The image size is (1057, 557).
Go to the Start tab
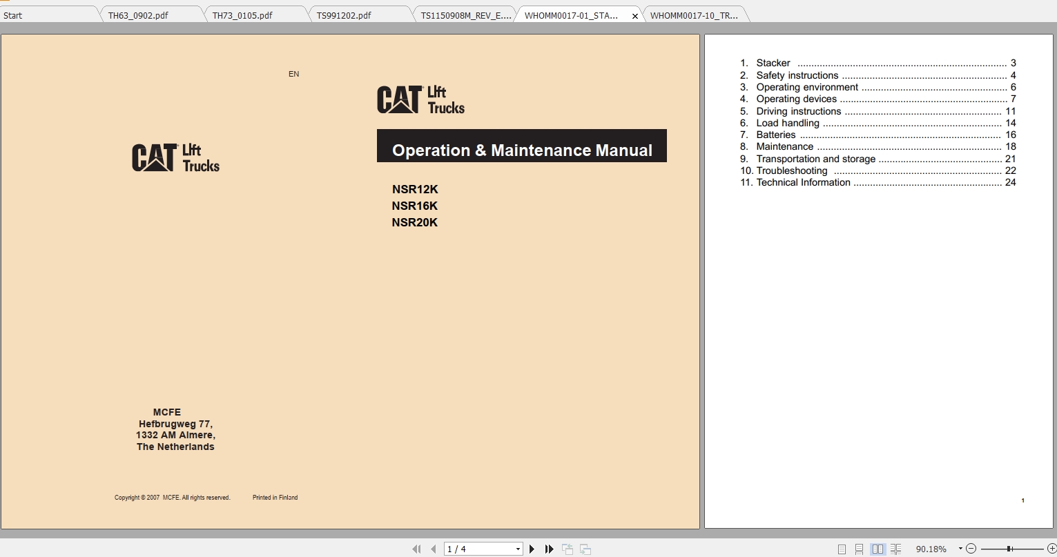[12, 14]
